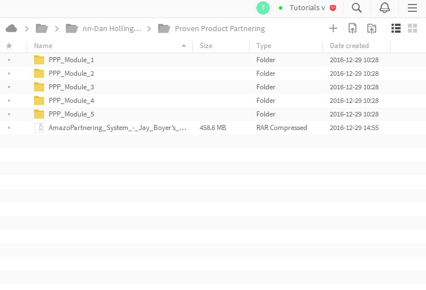Open the Tutorials account dropdown
This screenshot has width=426, height=290.
point(307,8)
